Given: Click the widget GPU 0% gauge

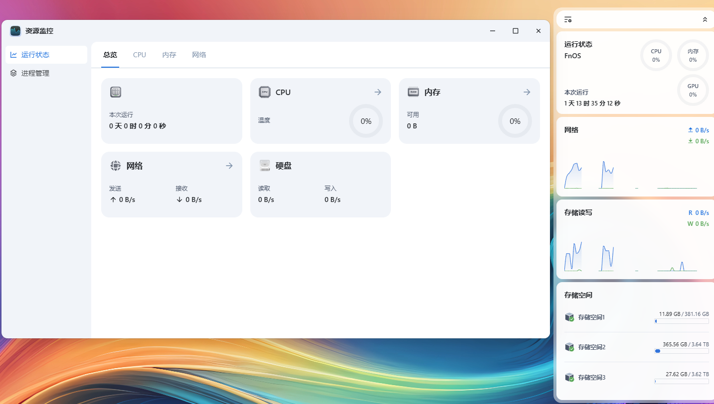Looking at the screenshot, I should pyautogui.click(x=693, y=90).
